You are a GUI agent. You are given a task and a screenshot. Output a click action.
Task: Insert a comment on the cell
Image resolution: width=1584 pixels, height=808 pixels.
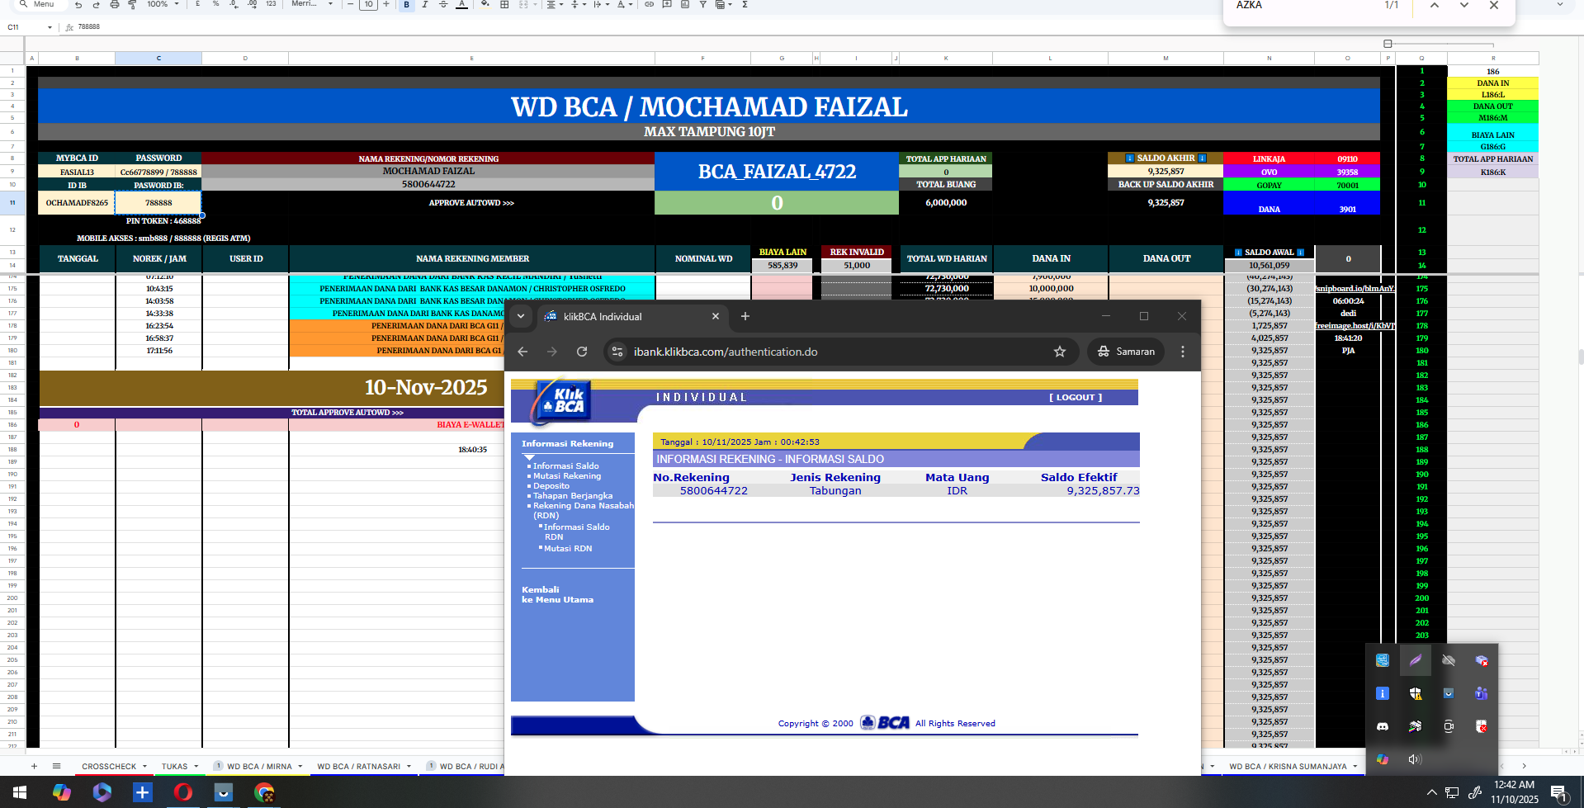[667, 5]
